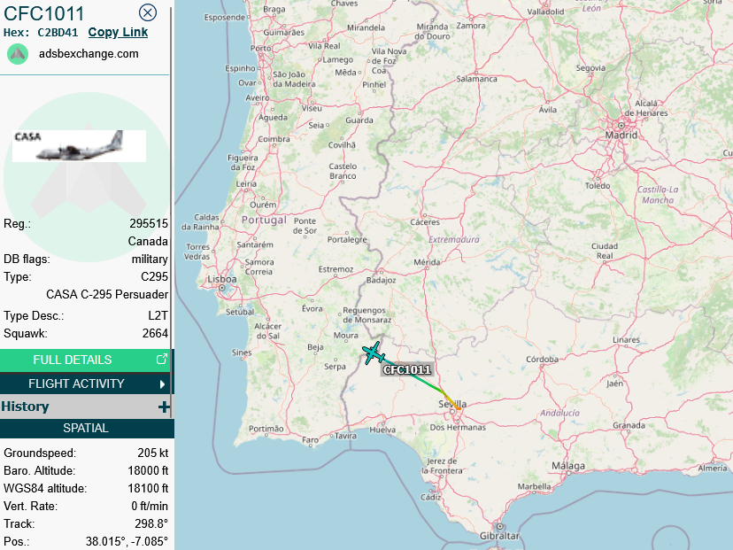733x550 pixels.
Task: Click Madrid city label on map
Action: (x=621, y=136)
